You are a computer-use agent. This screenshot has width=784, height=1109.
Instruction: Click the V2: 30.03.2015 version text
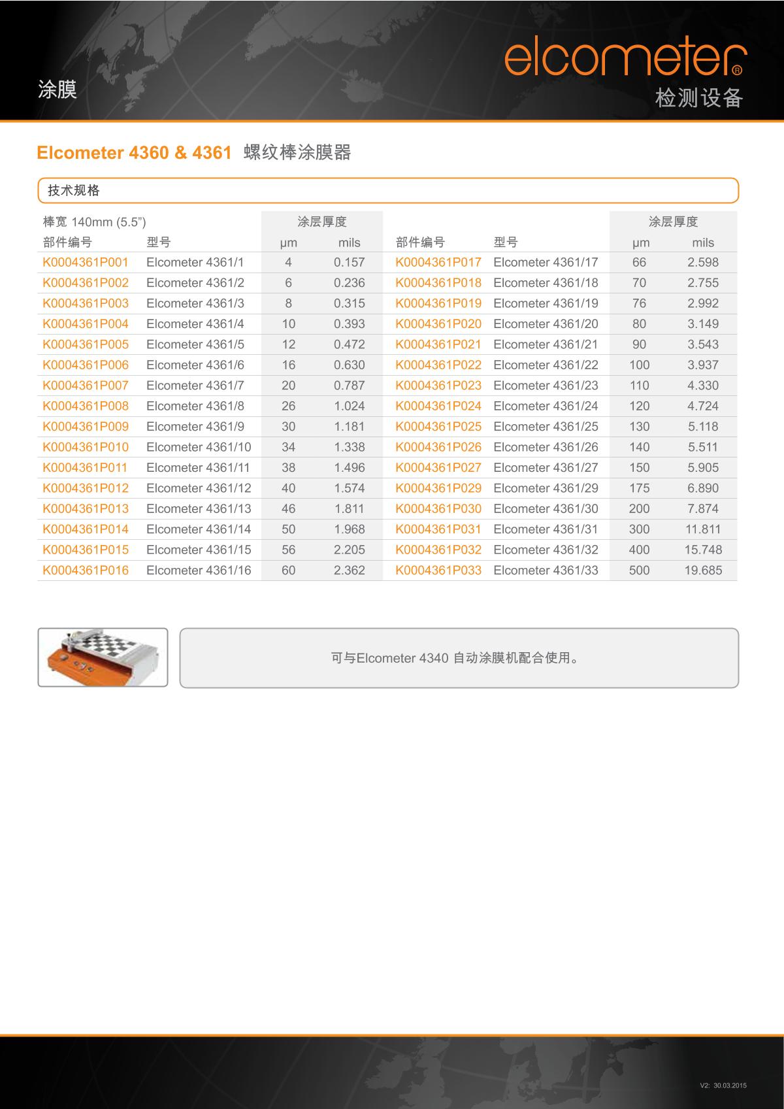click(723, 1086)
